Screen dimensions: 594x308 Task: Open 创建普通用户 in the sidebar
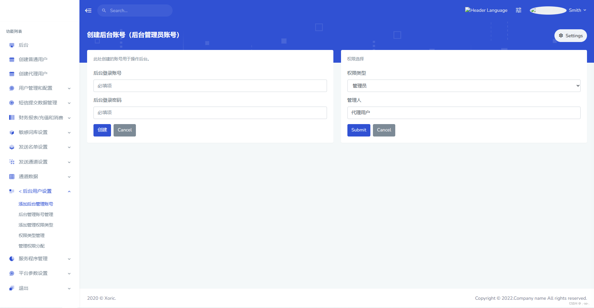[33, 59]
